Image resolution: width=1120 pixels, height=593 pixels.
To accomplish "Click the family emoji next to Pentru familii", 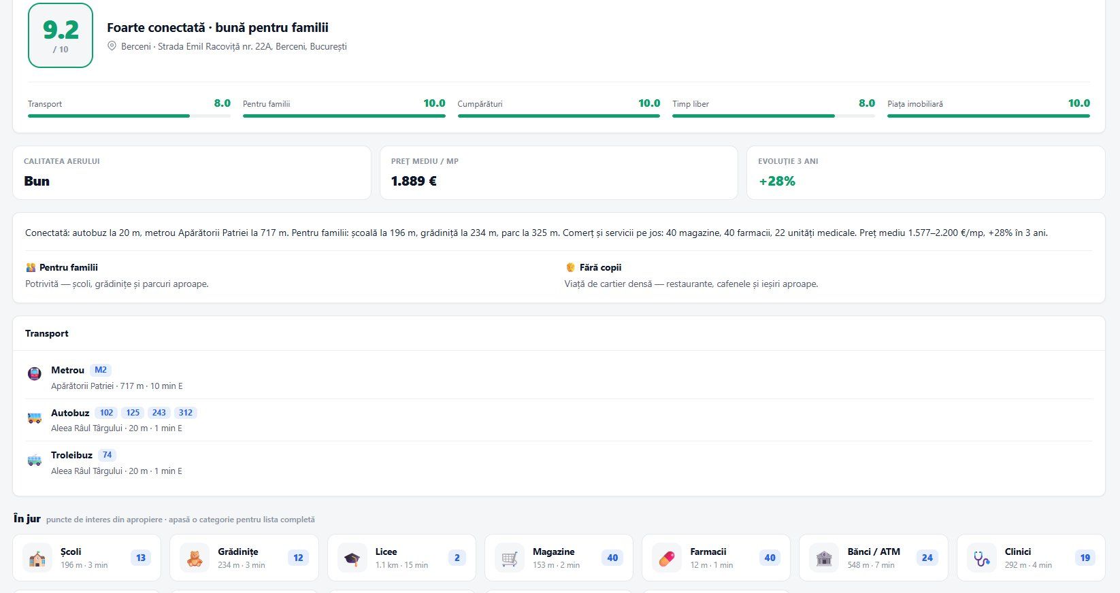I will pyautogui.click(x=31, y=267).
